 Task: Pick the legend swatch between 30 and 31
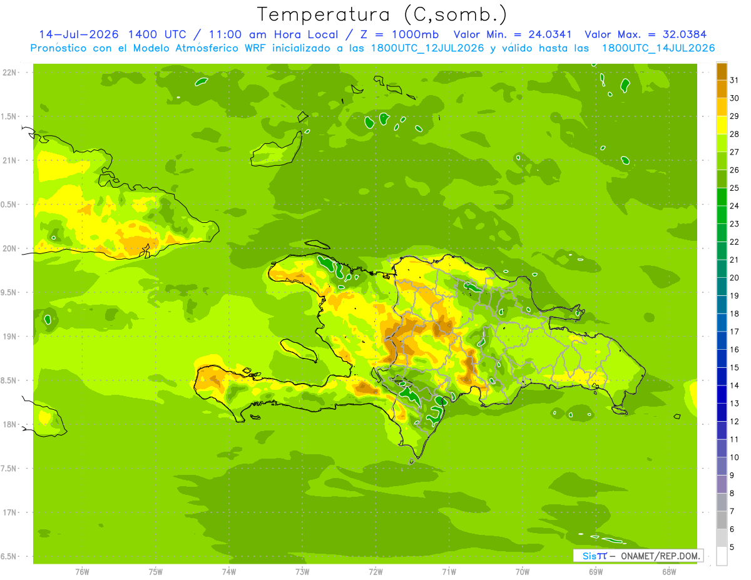pyautogui.click(x=722, y=89)
